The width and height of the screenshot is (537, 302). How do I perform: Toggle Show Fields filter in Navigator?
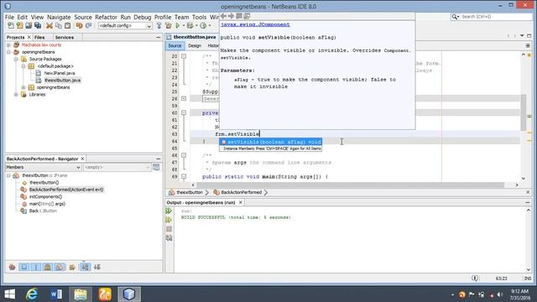[24, 267]
